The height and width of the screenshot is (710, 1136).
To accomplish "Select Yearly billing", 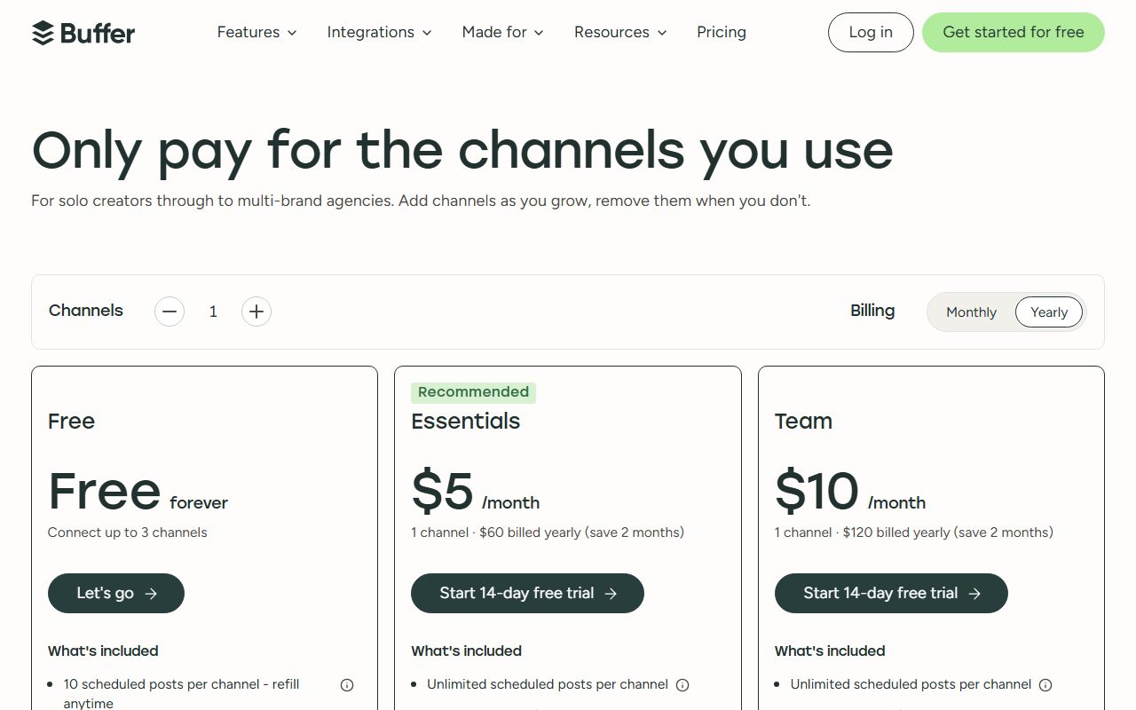I will (x=1049, y=312).
